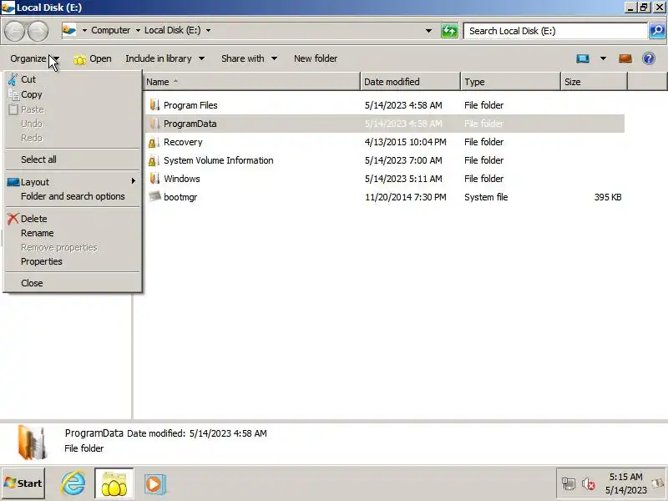The width and height of the screenshot is (668, 501).
Task: Expand the Computer breadcrumb arrow
Action: pos(138,30)
